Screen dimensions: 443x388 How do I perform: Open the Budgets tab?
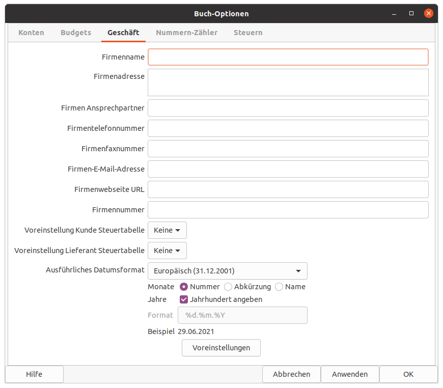click(x=76, y=33)
